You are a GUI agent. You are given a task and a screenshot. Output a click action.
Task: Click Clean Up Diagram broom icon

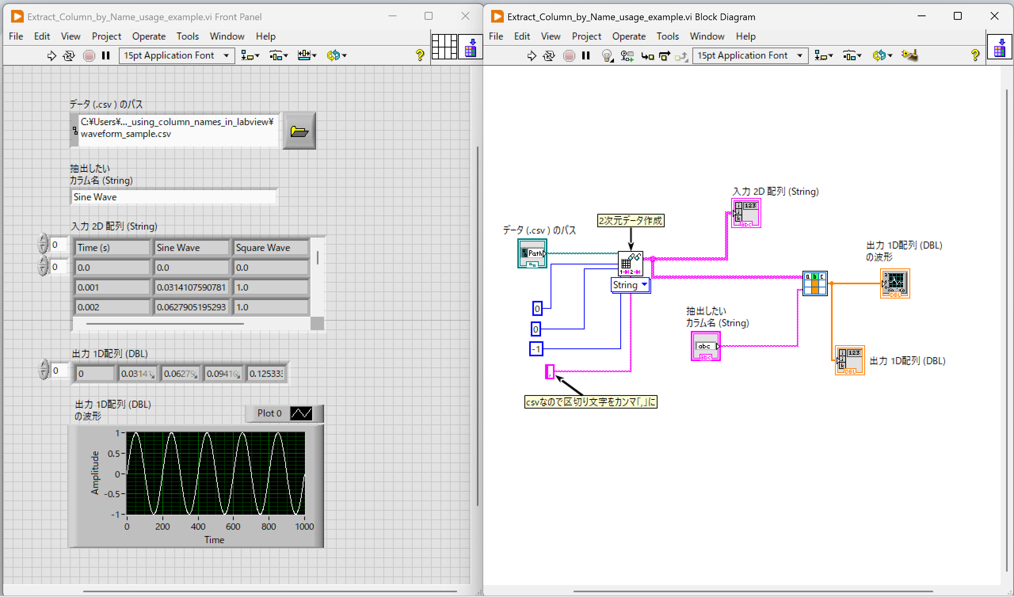point(910,55)
